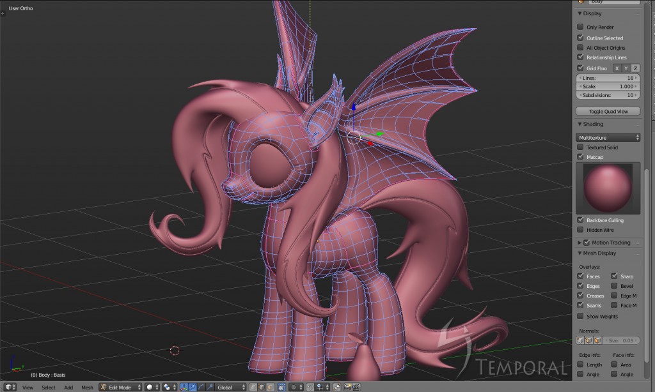Open the Mesh menu
This screenshot has width=655, height=392.
coord(88,387)
